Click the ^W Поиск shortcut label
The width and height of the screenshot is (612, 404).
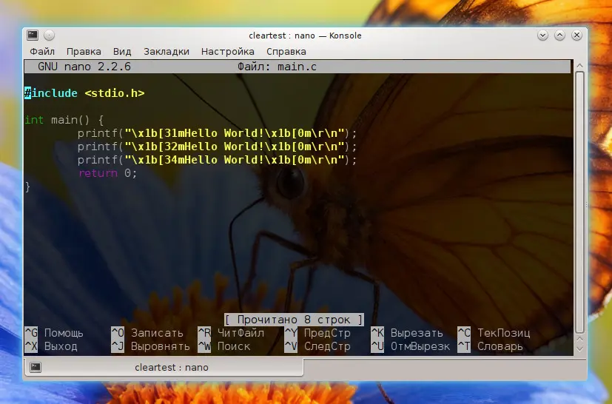(x=224, y=346)
